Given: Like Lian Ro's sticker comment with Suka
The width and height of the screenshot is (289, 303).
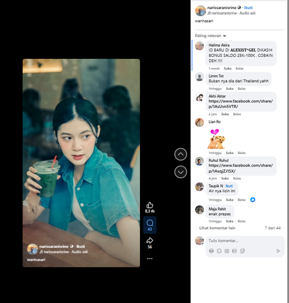Looking at the screenshot, I should (230, 153).
